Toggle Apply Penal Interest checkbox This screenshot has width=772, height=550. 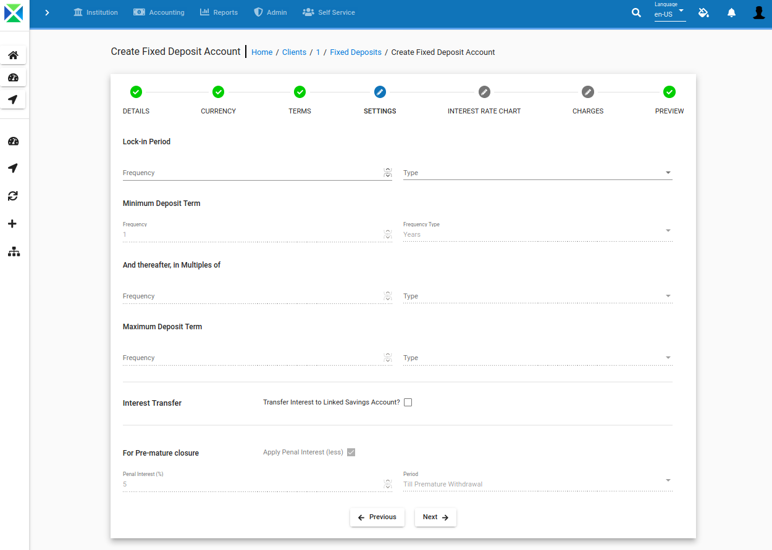pyautogui.click(x=351, y=453)
